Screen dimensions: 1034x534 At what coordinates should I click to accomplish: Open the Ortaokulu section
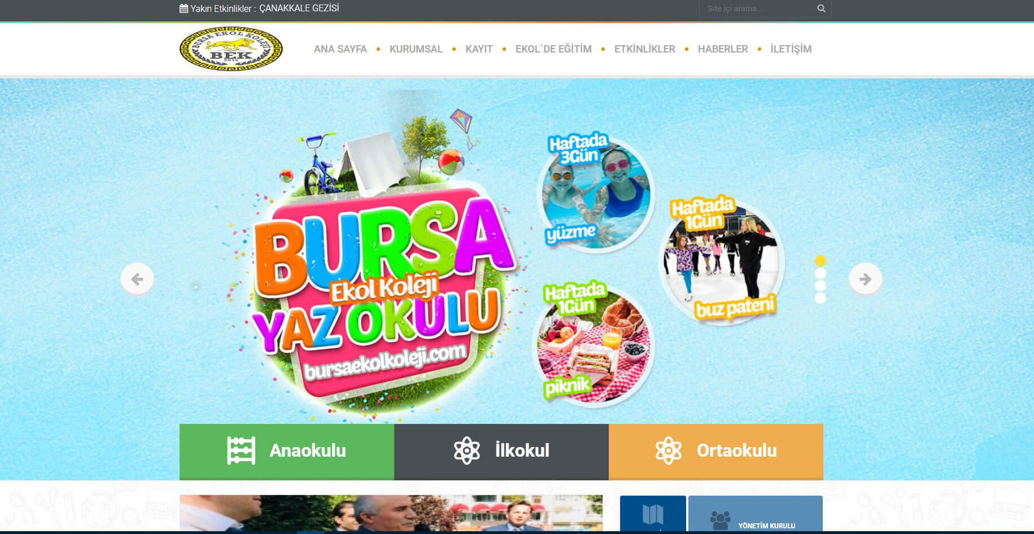716,452
